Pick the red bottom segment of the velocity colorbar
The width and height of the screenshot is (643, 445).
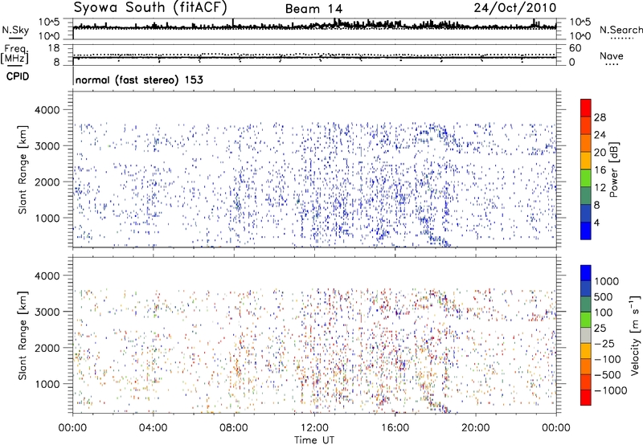[586, 398]
